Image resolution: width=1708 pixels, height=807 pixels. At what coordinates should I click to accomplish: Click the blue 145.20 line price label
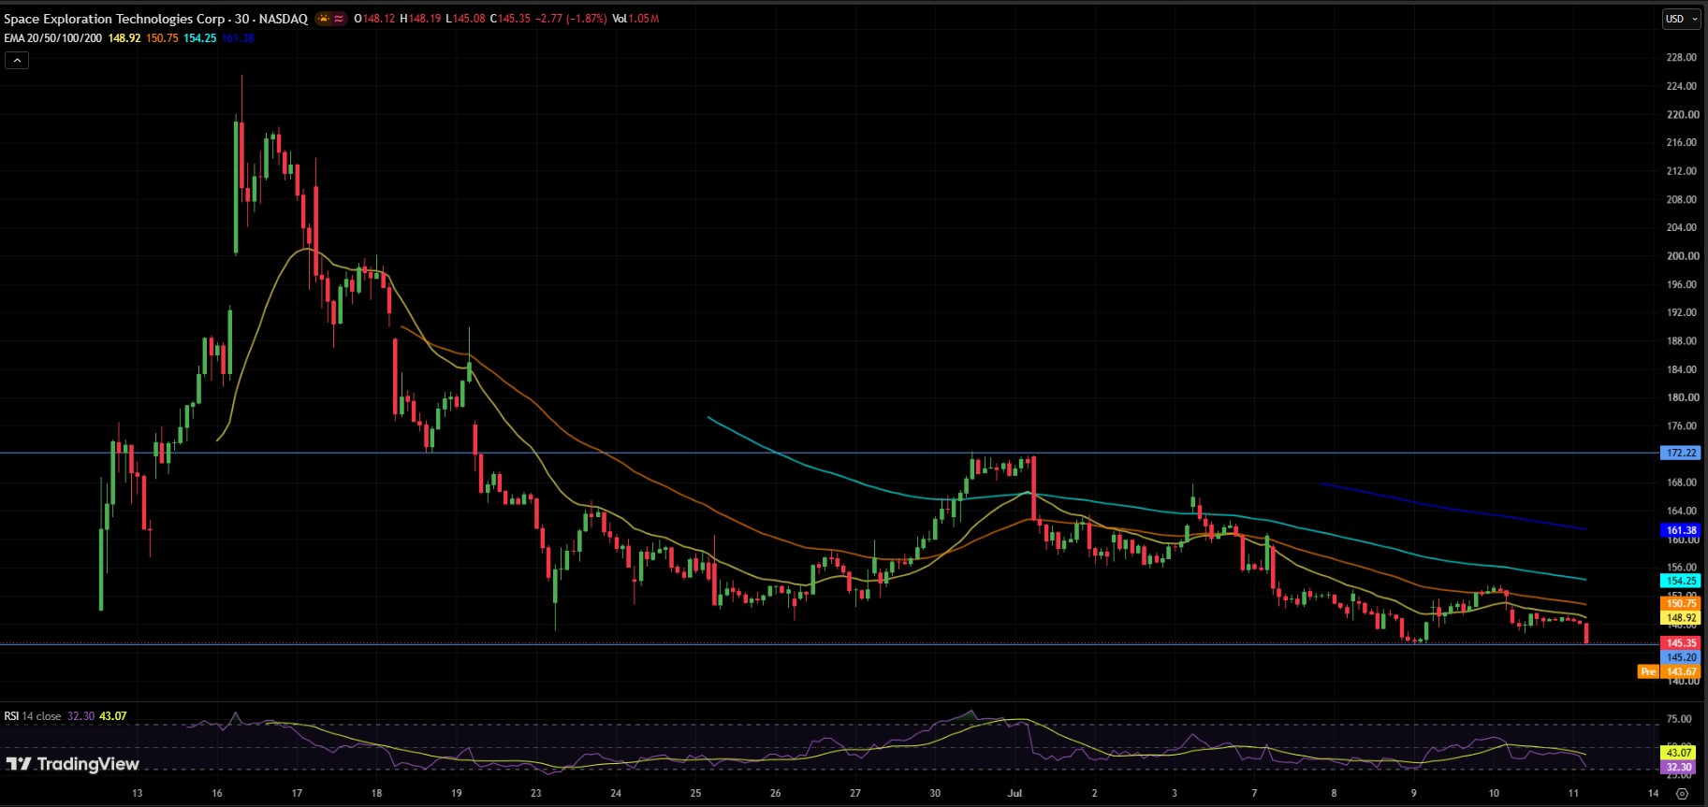click(1681, 657)
